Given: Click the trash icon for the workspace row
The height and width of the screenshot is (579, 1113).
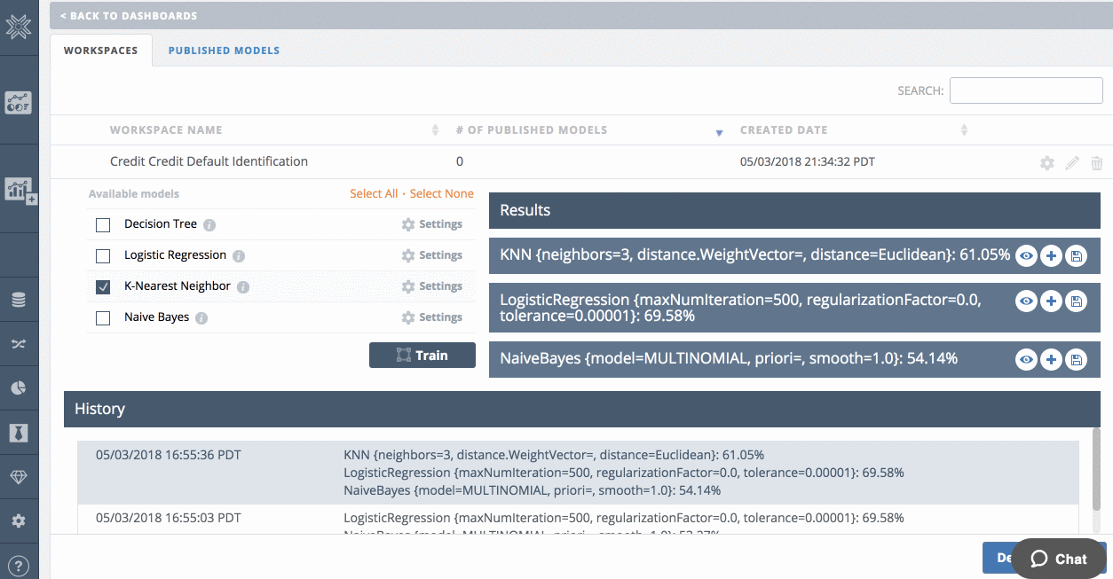Looking at the screenshot, I should (1097, 163).
